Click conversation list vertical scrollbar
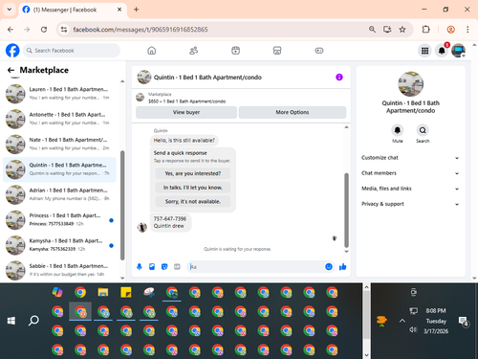 pos(122,205)
